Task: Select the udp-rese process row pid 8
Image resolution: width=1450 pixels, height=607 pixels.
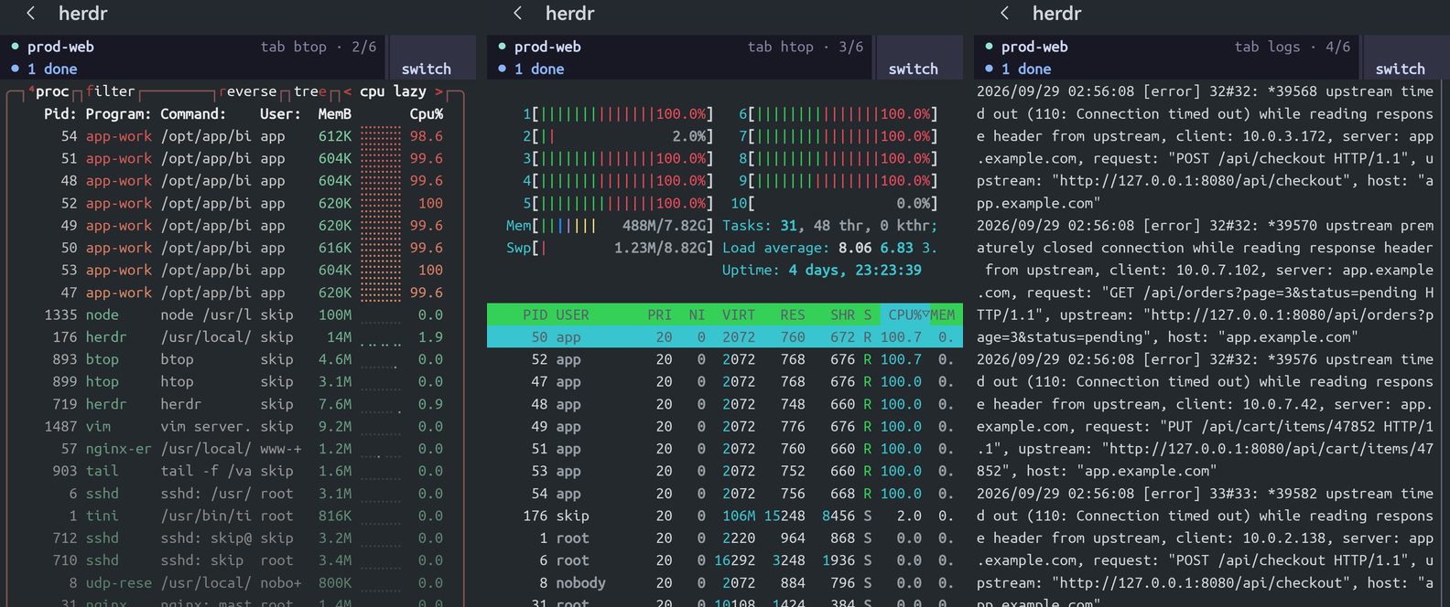Action: click(234, 582)
